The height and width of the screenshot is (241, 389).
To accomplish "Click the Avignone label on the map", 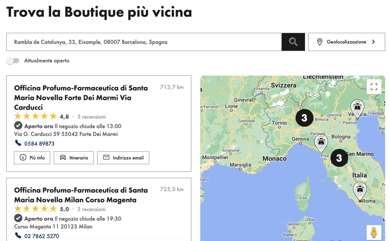I will (231, 150).
